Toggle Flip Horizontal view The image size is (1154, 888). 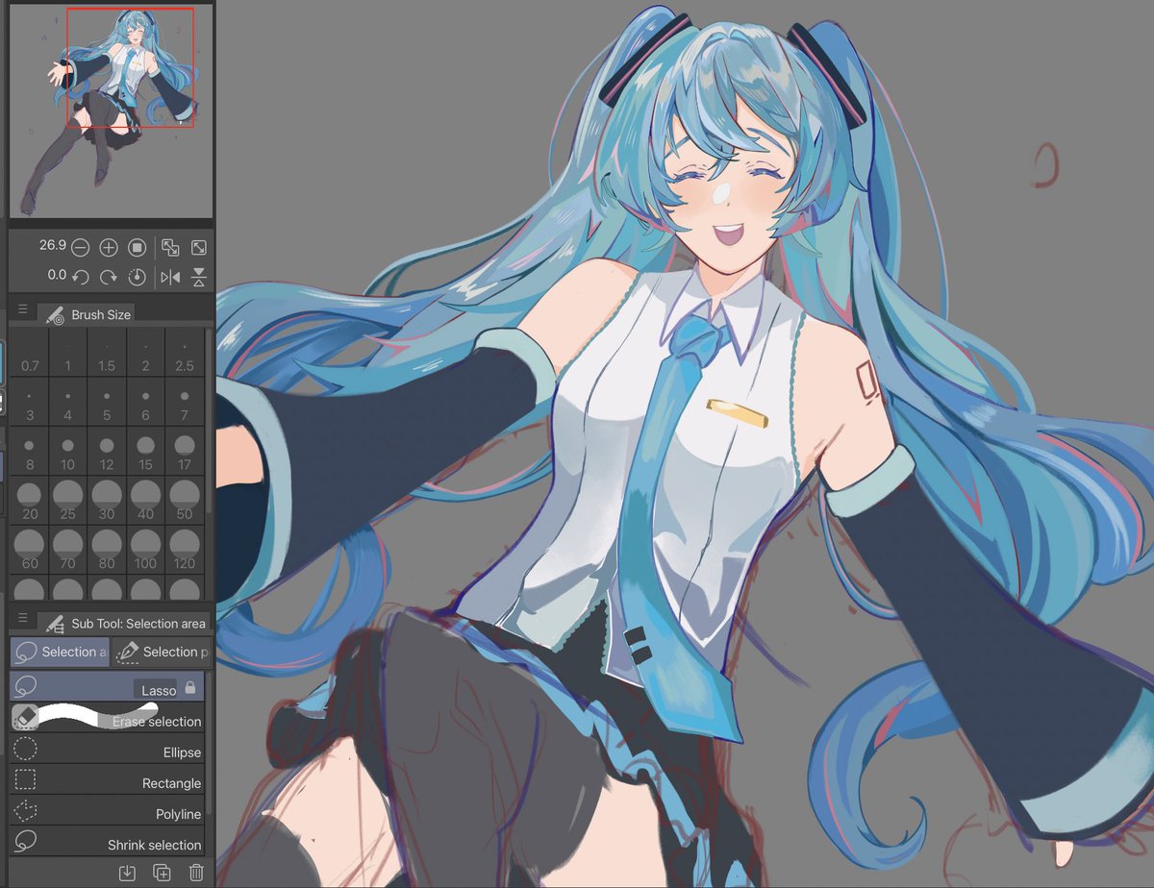click(x=170, y=277)
